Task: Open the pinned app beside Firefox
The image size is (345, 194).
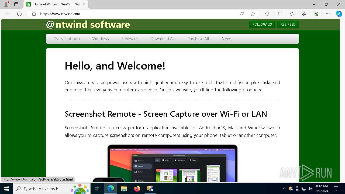Action: (x=150, y=189)
